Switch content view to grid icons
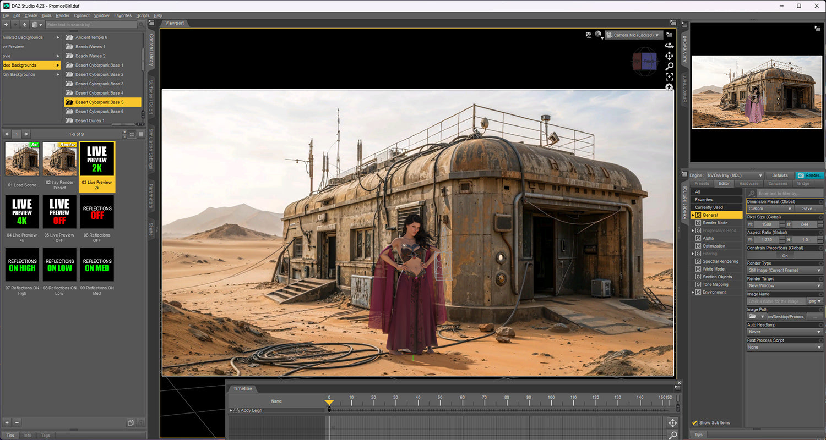 [132, 134]
